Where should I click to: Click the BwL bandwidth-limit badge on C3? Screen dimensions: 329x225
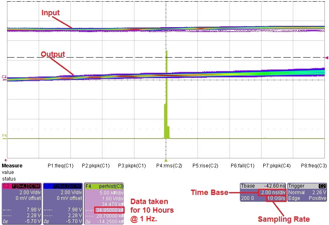63,186
